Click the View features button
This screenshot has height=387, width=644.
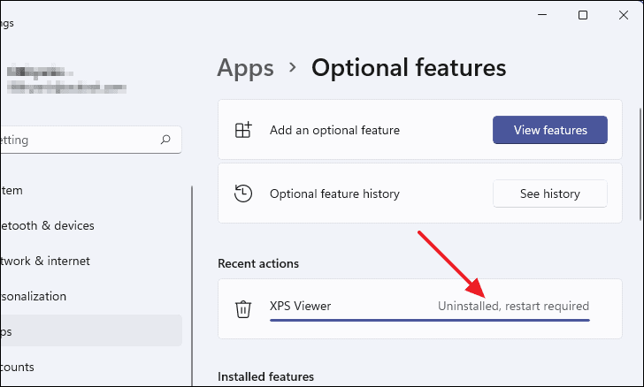click(550, 130)
